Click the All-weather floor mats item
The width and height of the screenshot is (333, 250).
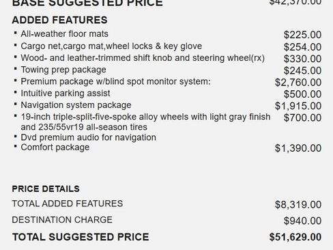[64, 34]
